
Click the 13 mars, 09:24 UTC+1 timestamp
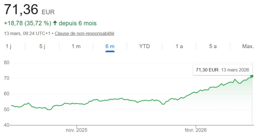coord(28,33)
